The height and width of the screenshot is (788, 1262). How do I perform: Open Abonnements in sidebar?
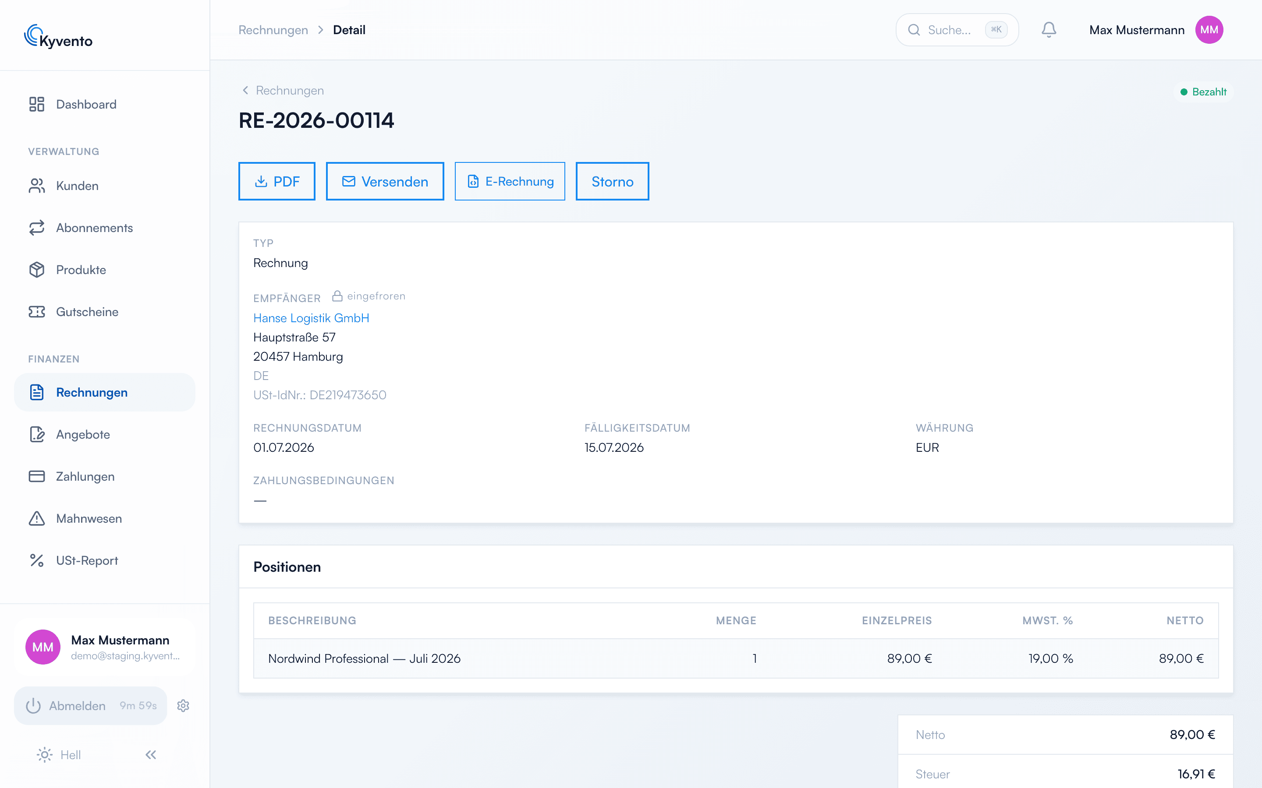(x=104, y=228)
